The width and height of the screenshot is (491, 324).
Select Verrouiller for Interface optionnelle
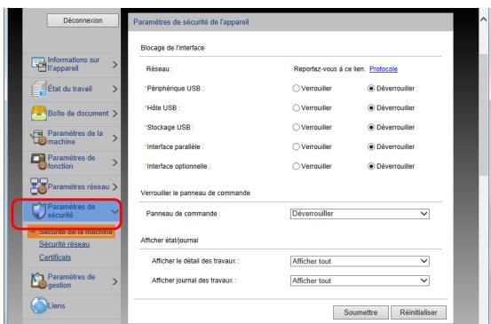[x=296, y=166]
